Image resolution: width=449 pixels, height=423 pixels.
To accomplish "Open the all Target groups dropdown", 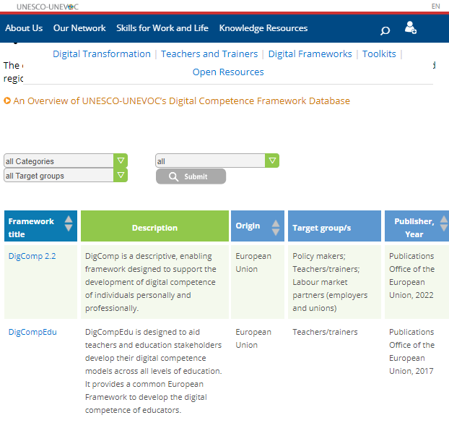I will point(66,175).
